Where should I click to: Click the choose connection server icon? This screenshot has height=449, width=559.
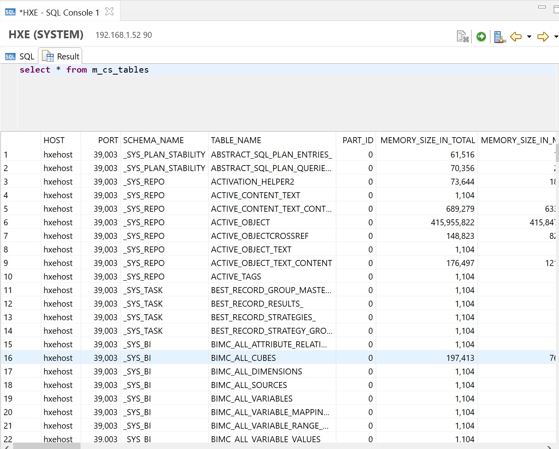[x=500, y=37]
